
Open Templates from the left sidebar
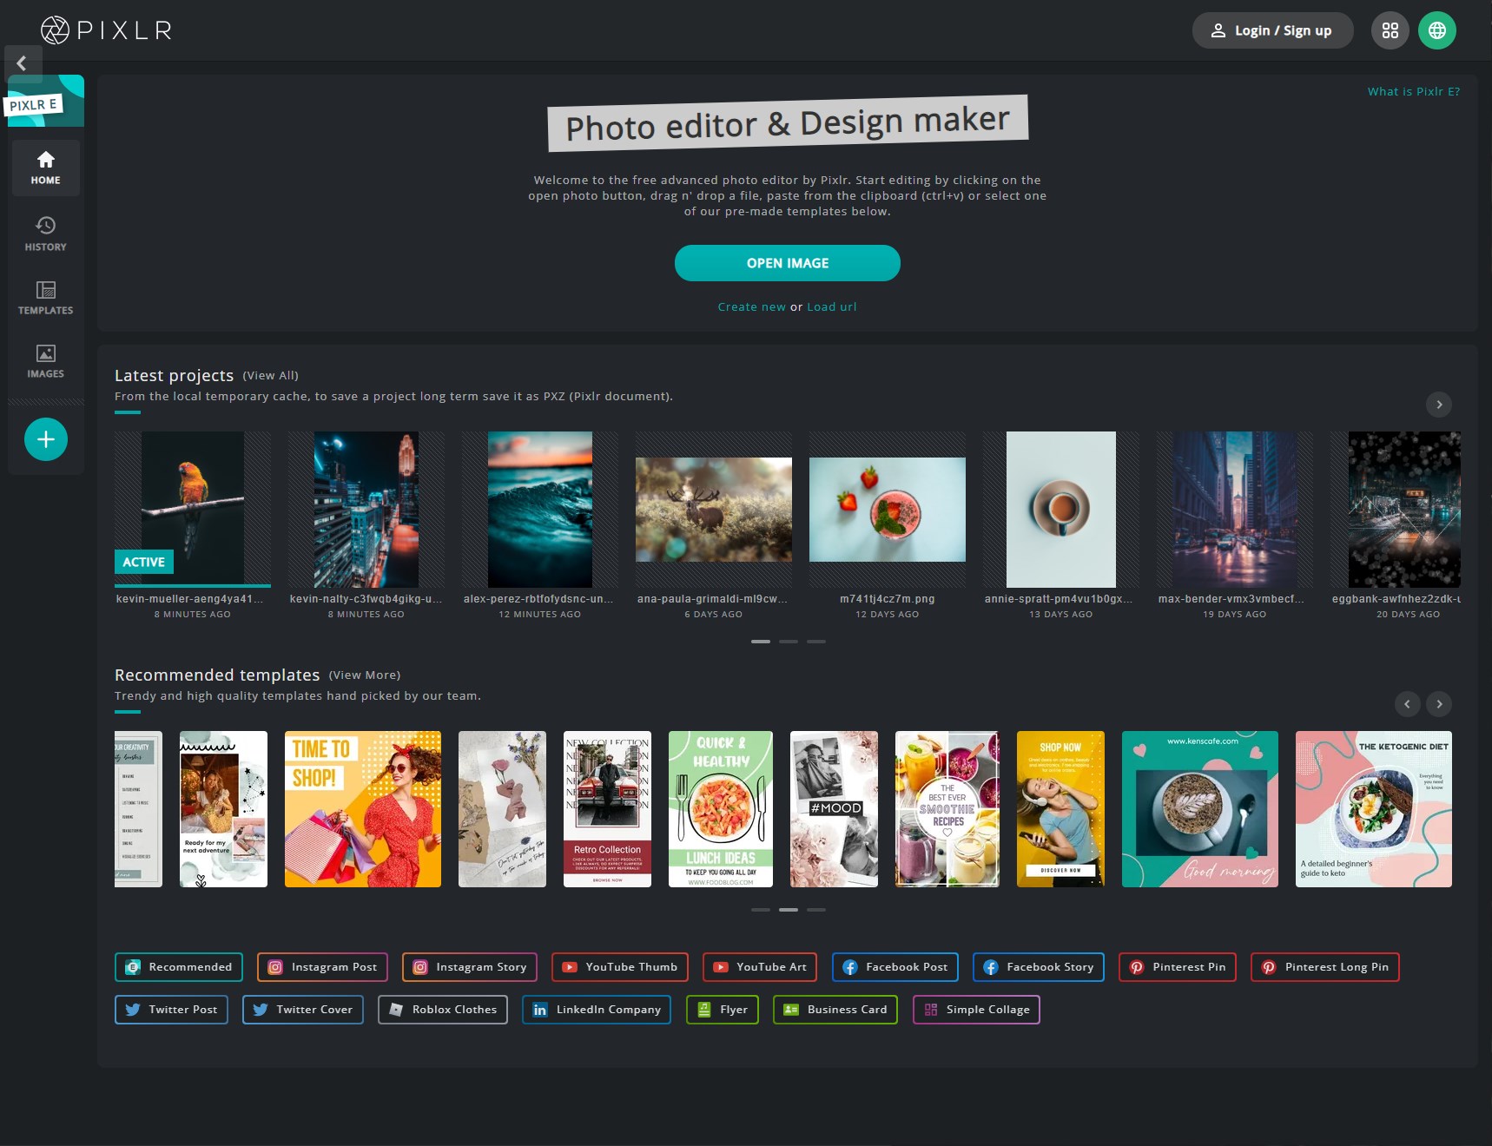pos(45,297)
